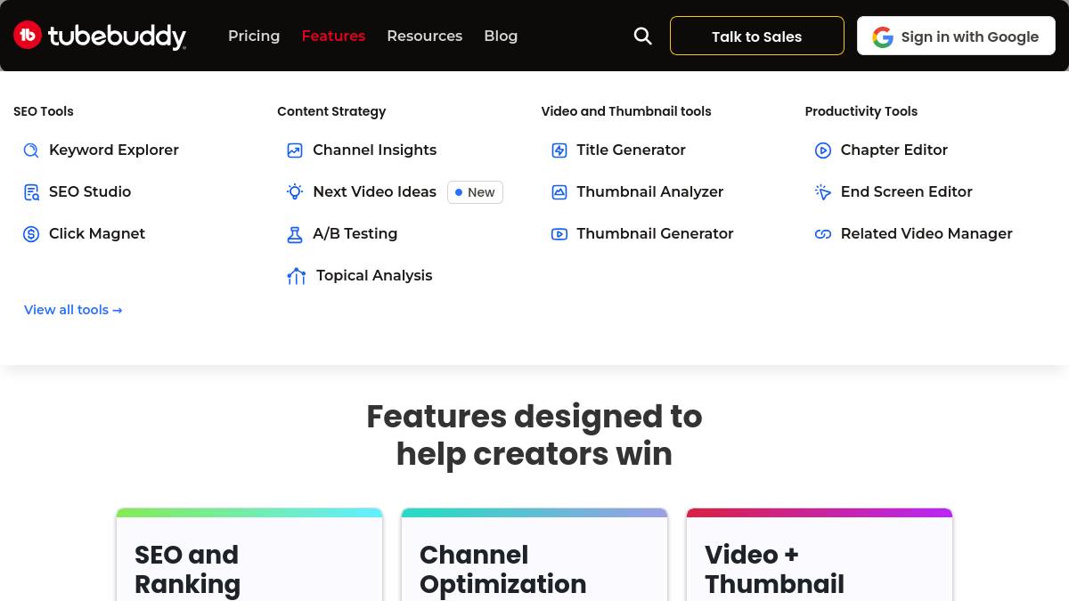Open the search magnifier icon
The width and height of the screenshot is (1069, 601).
point(642,36)
